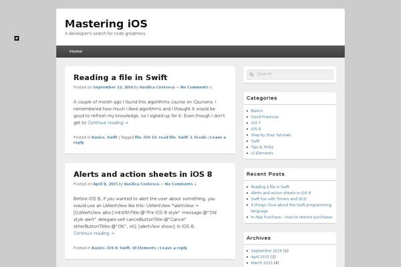Viewport: 401px width, 267px height.
Task: Open recent post In-App Purchase restore purchases
Action: click(291, 217)
